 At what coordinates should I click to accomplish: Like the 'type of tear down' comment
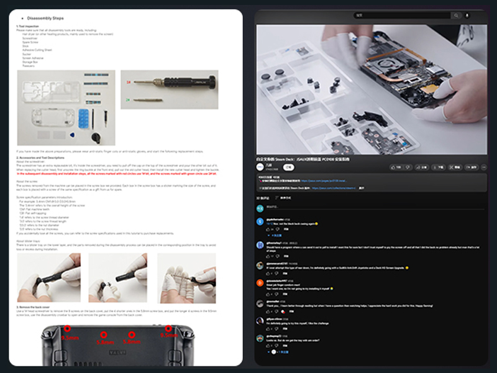[x=268, y=274]
